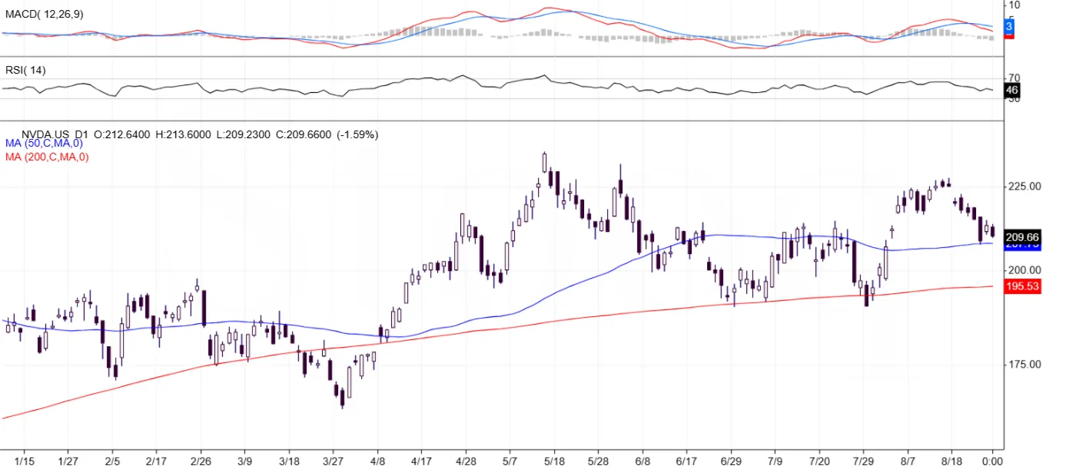Click the 6/29 date on time axis
Screen dimensions: 1069x472
pos(730,460)
